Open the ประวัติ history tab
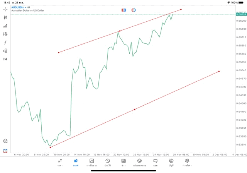This screenshot has height=173, width=247. point(108,162)
